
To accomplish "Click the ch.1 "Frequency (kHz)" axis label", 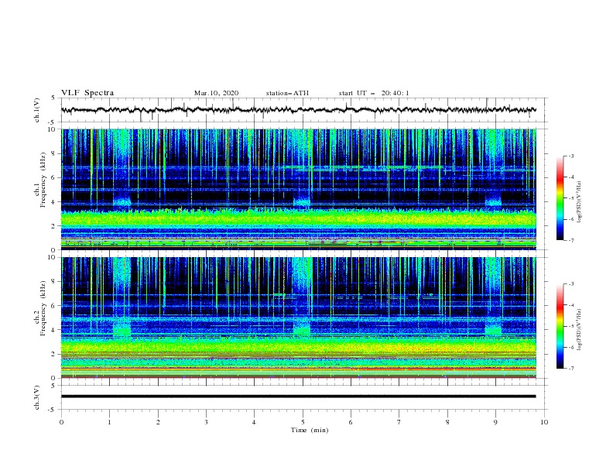I will [x=43, y=180].
